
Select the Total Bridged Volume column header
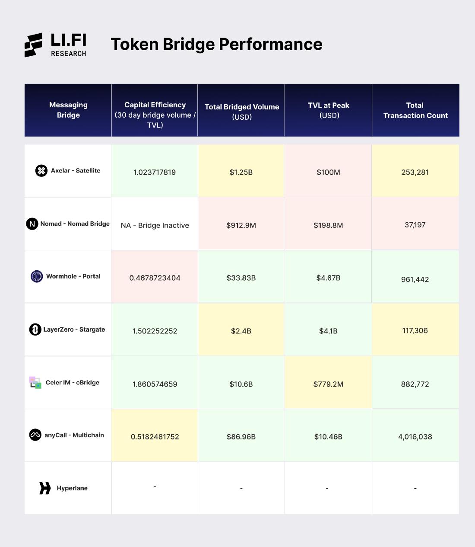point(242,112)
